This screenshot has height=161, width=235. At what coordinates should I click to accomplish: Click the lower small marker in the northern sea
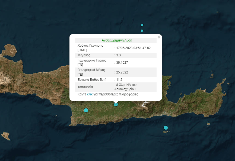[142, 31]
